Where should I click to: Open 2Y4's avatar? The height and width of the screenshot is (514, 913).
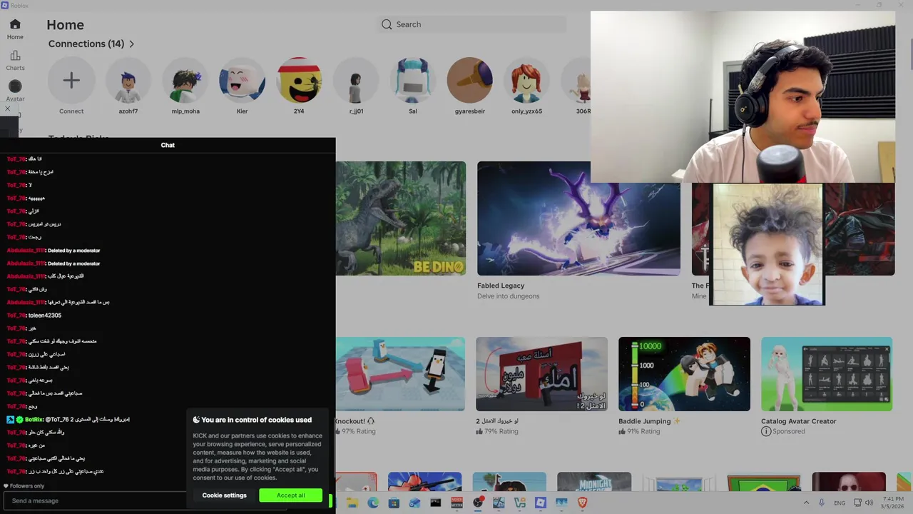pyautogui.click(x=299, y=81)
